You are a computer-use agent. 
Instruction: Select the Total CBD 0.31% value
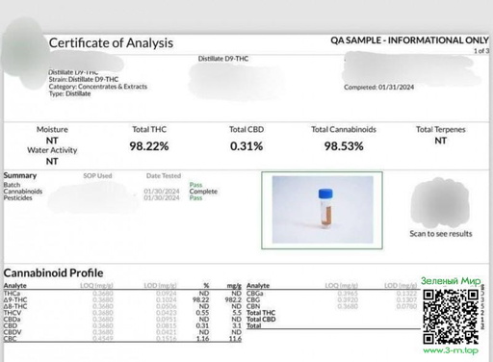[x=246, y=146]
